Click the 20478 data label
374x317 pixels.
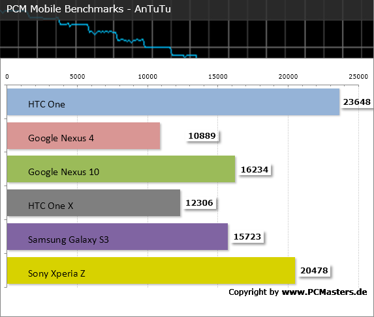click(314, 270)
